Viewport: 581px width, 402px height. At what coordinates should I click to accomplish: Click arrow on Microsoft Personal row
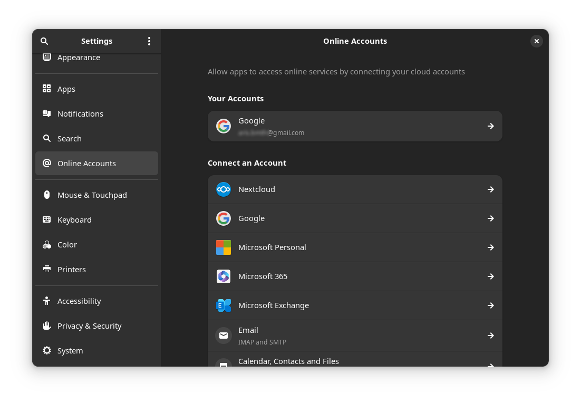tap(491, 247)
